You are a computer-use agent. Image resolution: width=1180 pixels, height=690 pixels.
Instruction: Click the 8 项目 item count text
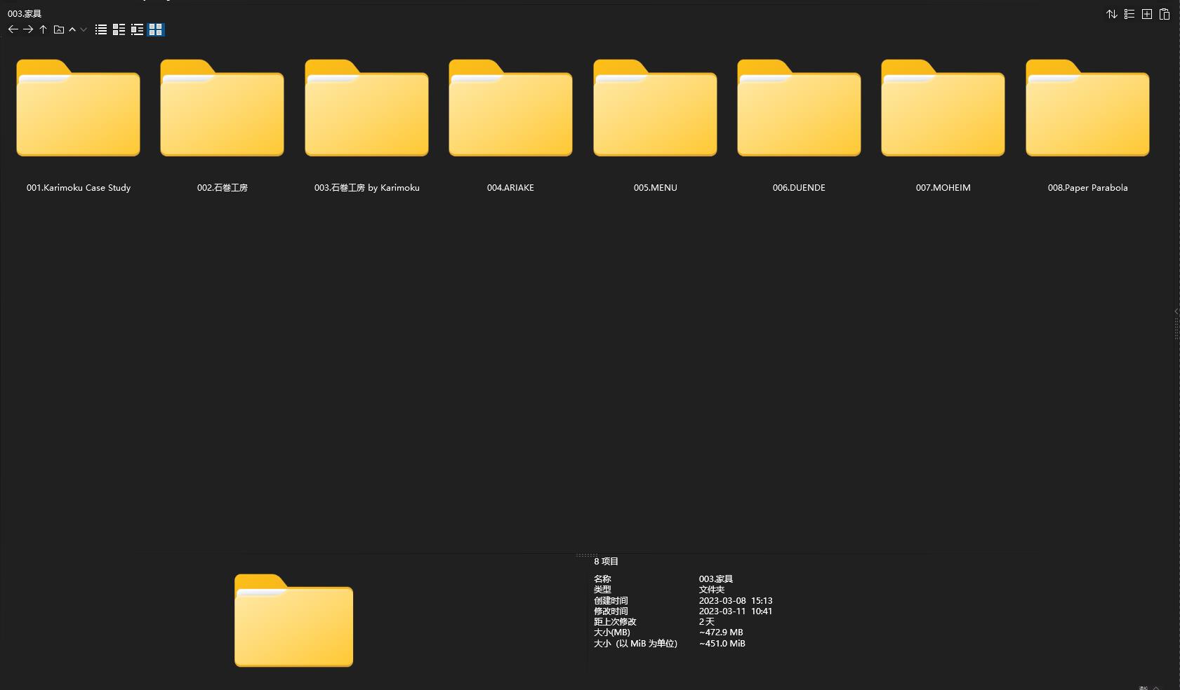pyautogui.click(x=606, y=561)
